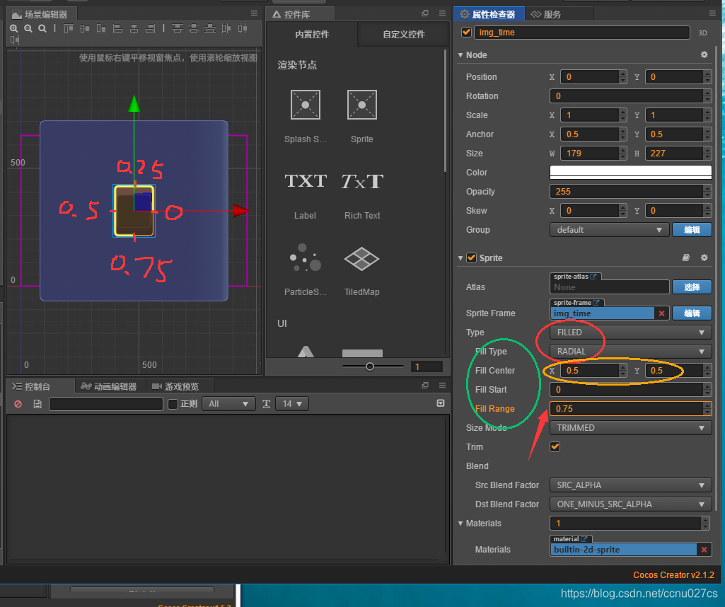Align nodes to horizontal center

click(x=134, y=29)
